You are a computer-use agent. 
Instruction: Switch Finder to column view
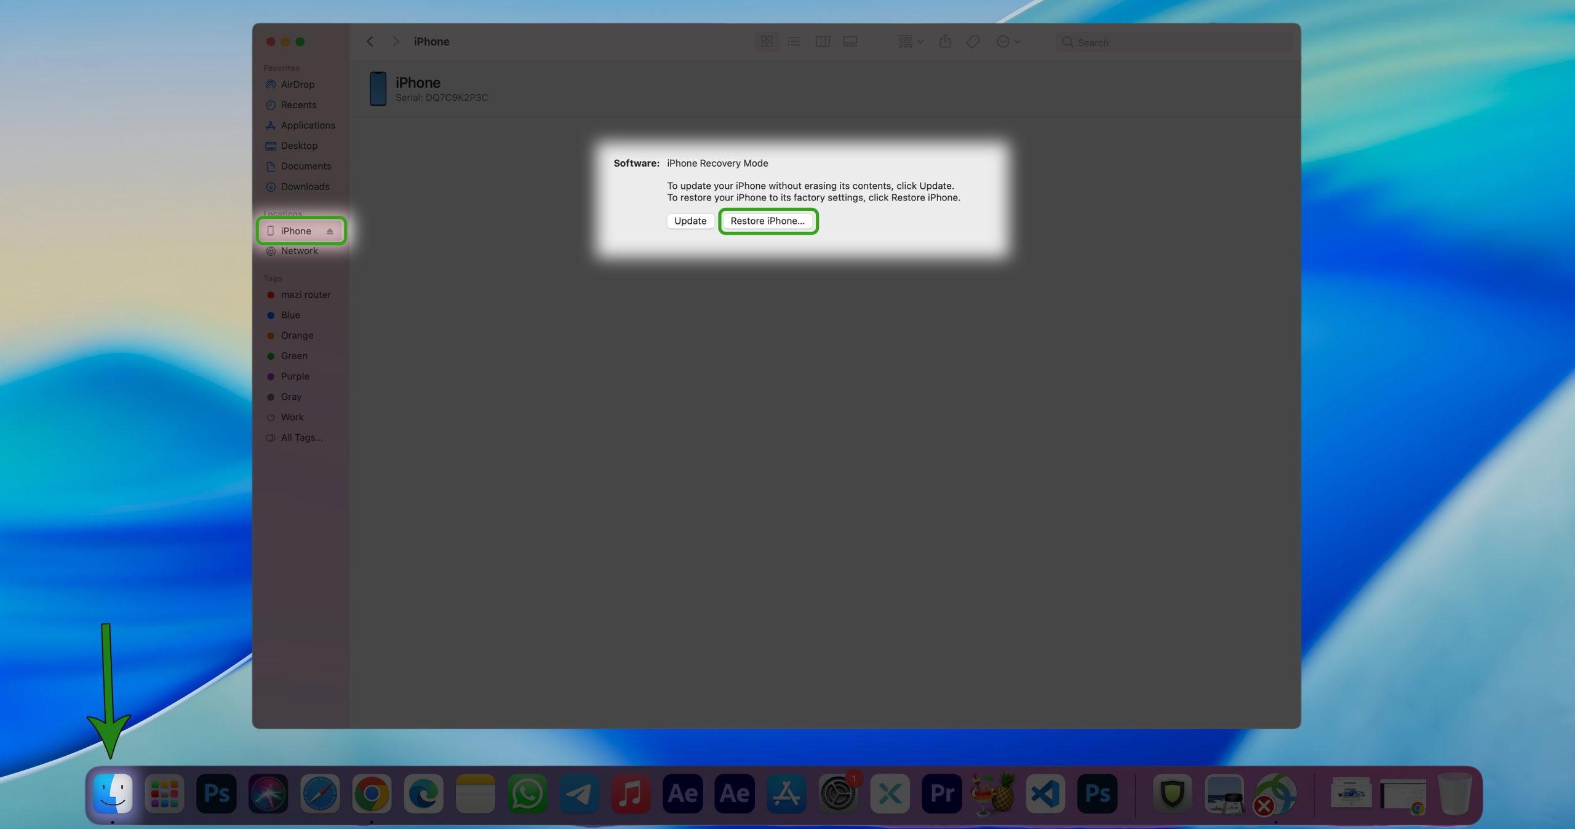pyautogui.click(x=823, y=41)
